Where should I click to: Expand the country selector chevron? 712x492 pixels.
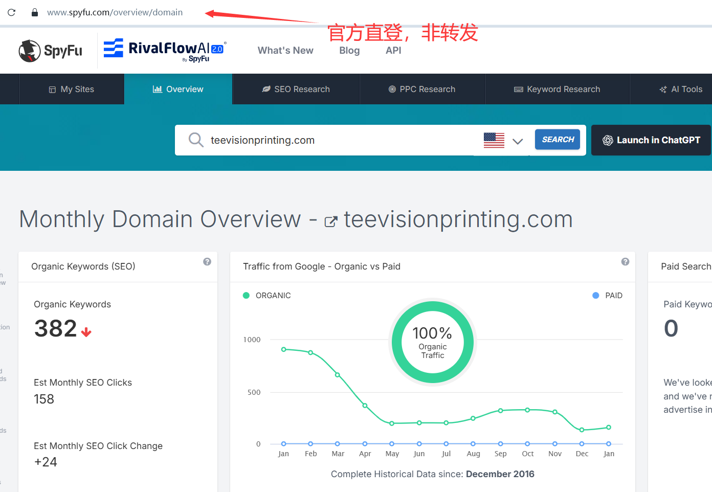(518, 141)
